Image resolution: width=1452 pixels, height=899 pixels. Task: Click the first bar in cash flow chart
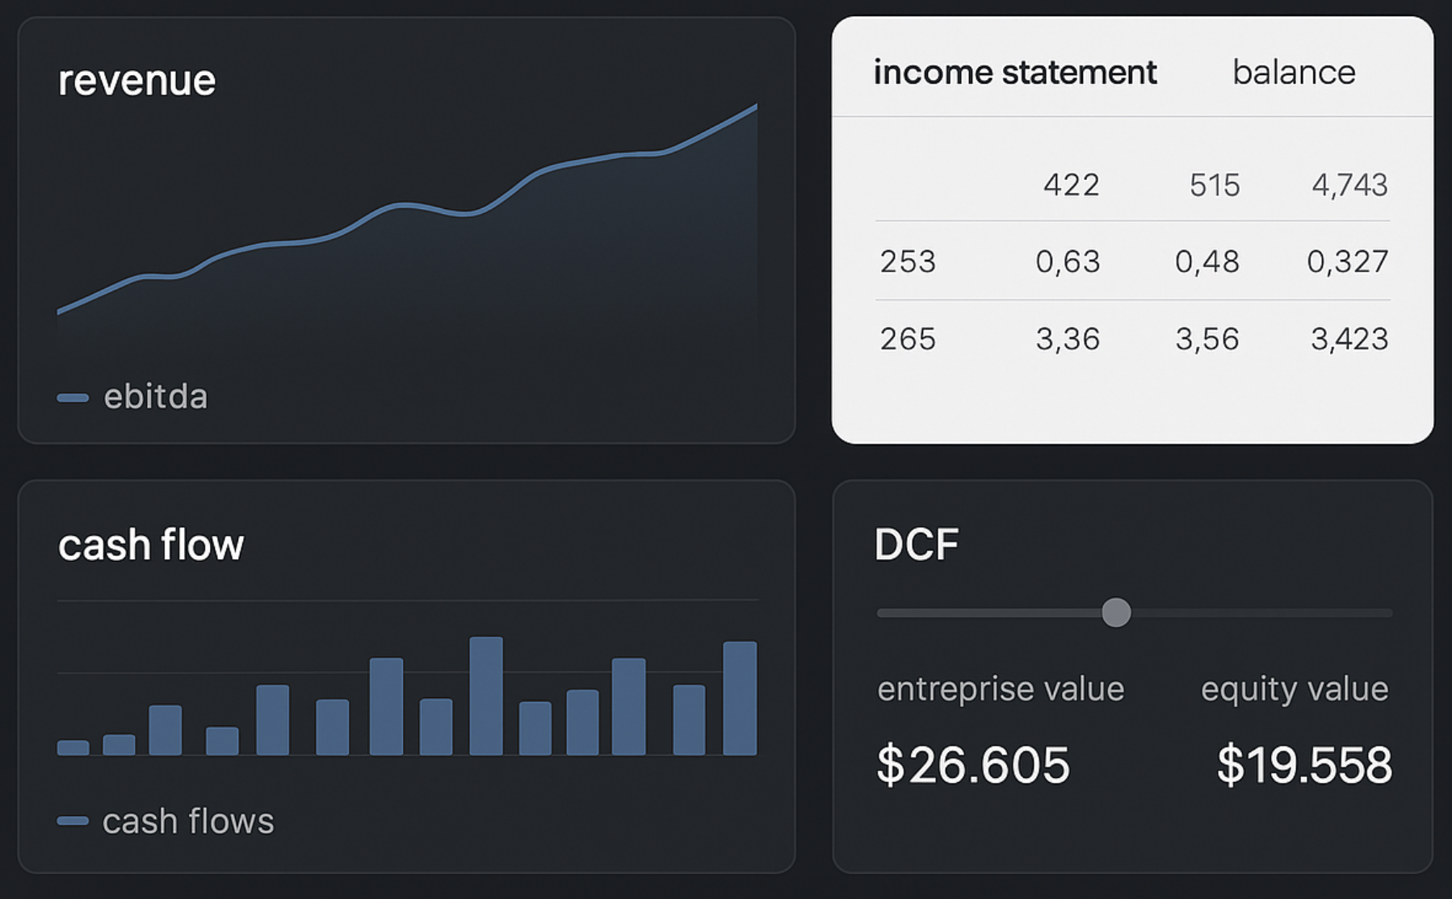pyautogui.click(x=73, y=747)
